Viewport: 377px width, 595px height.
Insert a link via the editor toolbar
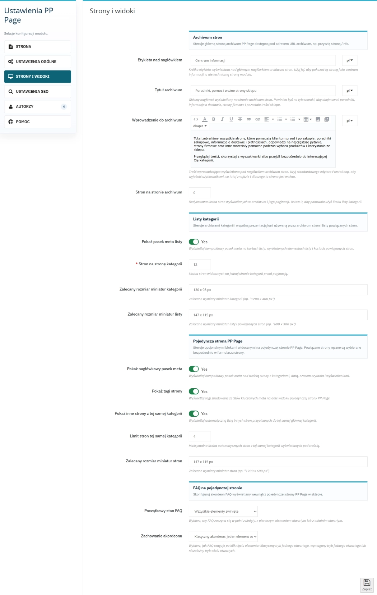click(258, 119)
